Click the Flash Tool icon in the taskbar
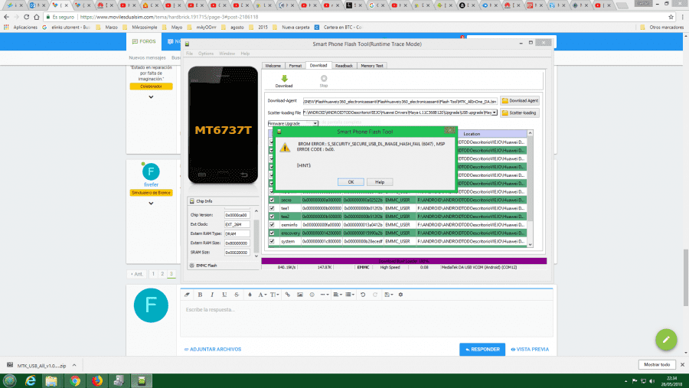Image resolution: width=689 pixels, height=388 pixels. pyautogui.click(x=142, y=380)
